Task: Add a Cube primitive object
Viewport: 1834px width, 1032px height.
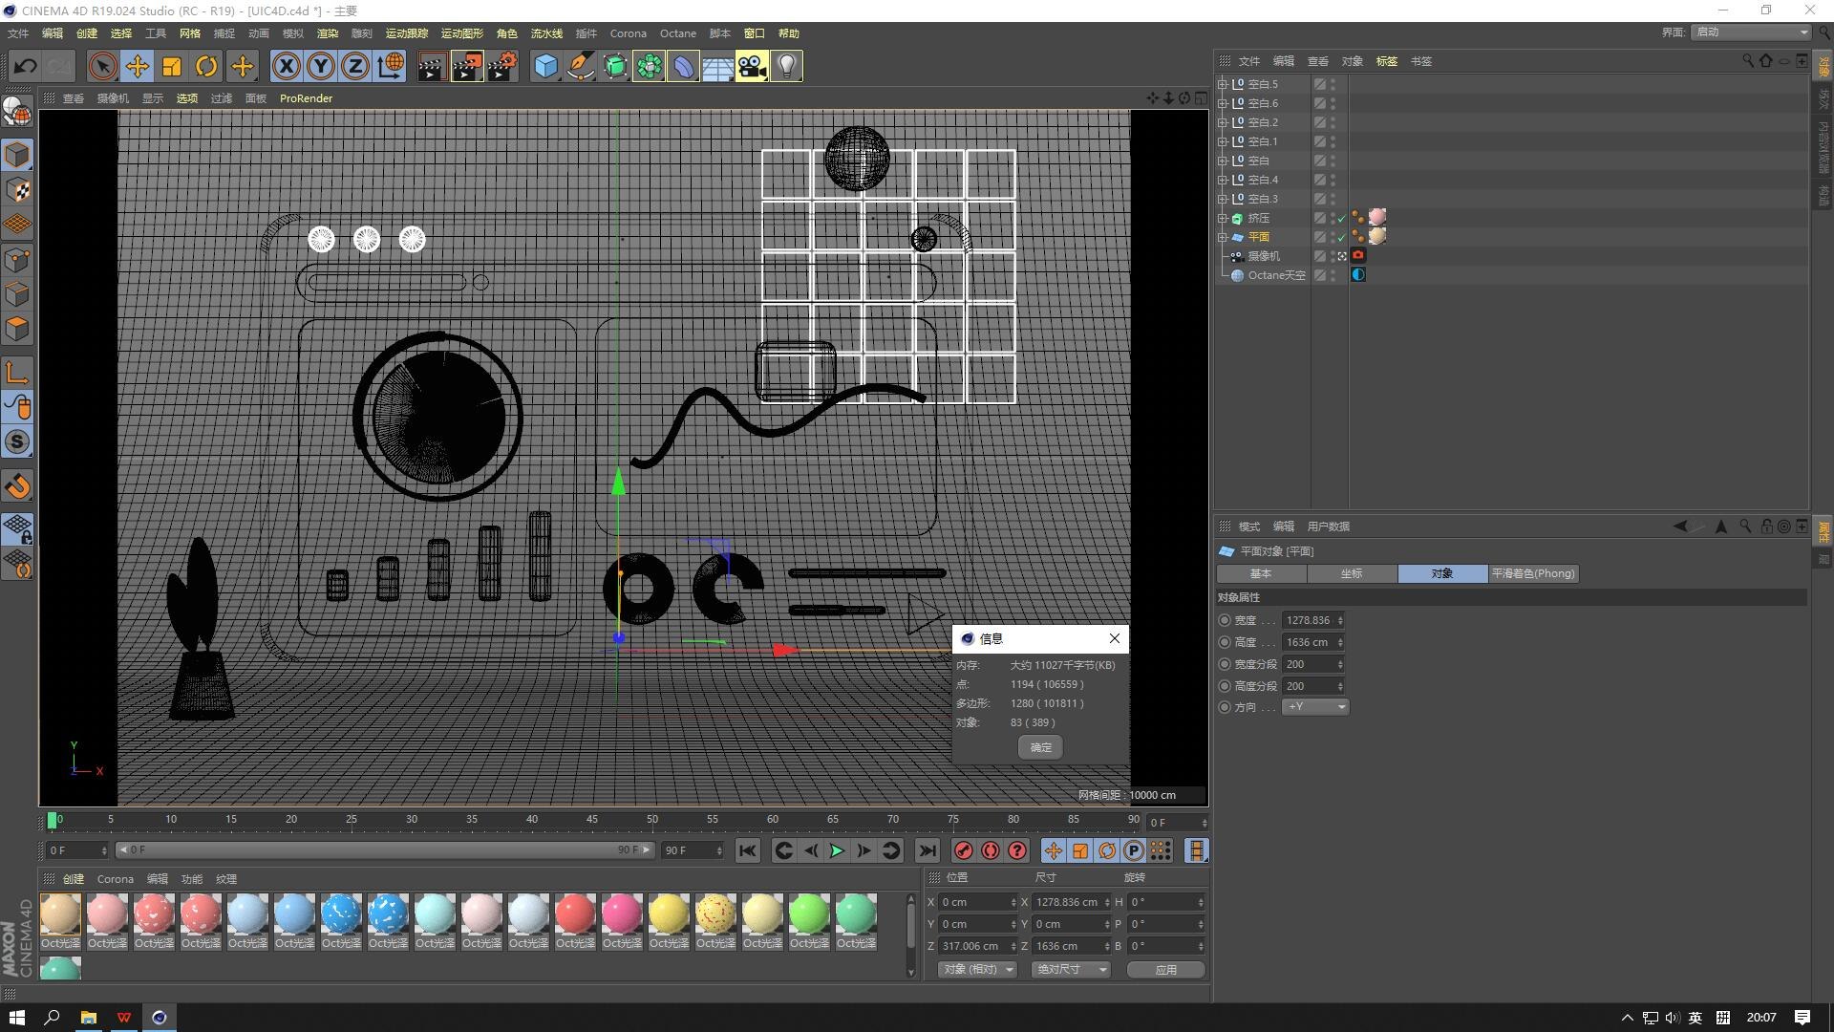Action: tap(545, 67)
